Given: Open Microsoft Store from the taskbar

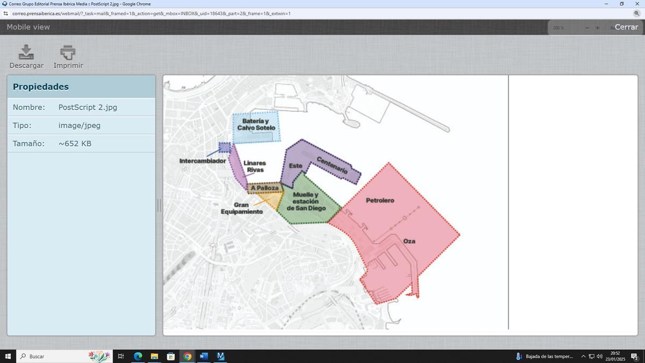Looking at the screenshot, I should (171, 356).
